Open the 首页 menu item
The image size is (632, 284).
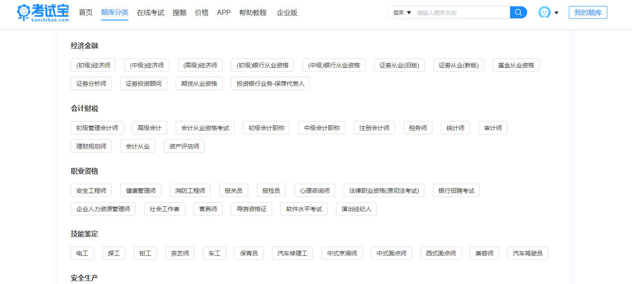[85, 12]
